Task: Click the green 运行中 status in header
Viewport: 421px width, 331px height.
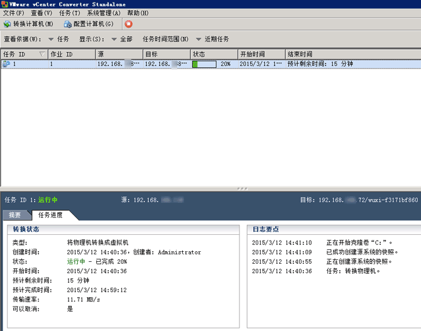Action: coord(48,200)
